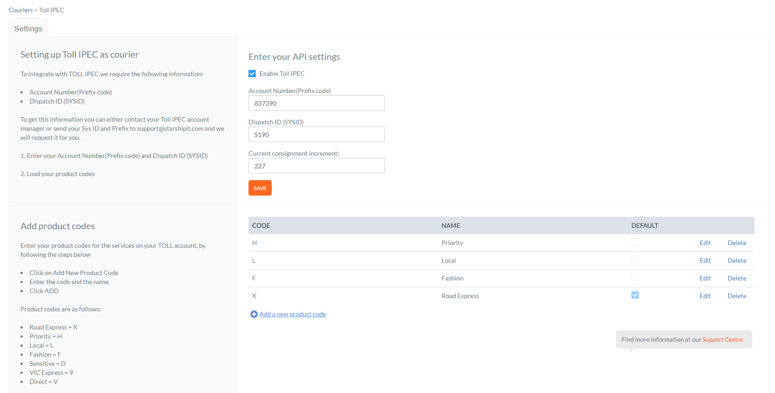Edit the Priority product code

[705, 243]
